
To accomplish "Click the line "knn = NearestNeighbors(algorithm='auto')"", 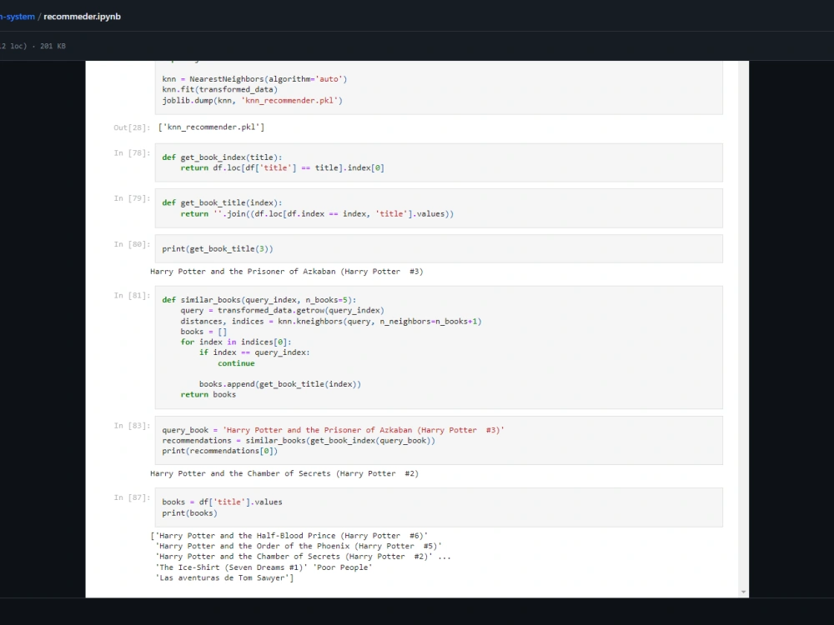I will 254,79.
